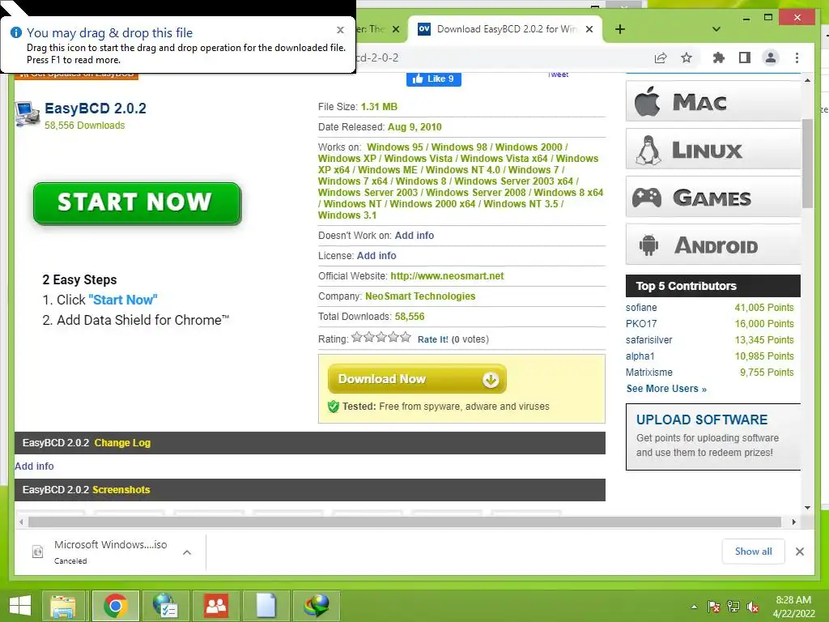The height and width of the screenshot is (622, 829).
Task: Click the info icon in the tooltip
Action: coord(16,32)
